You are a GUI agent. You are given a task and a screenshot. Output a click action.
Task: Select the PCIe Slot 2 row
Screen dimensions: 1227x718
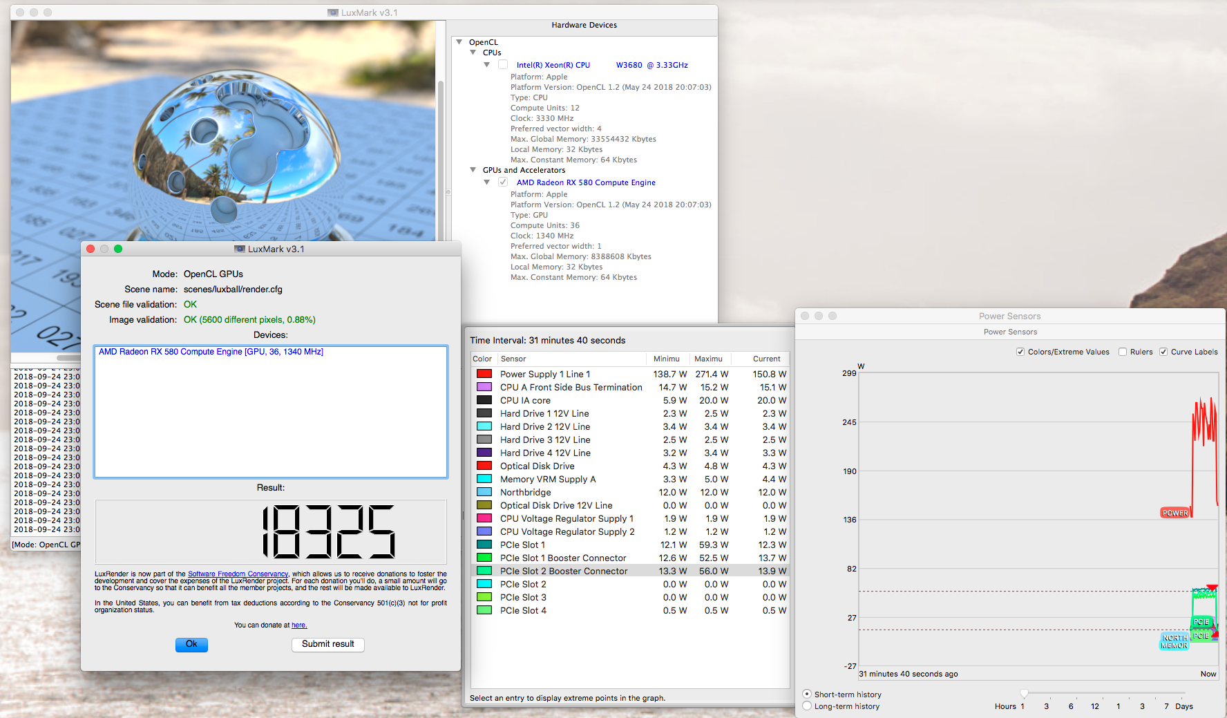tap(629, 584)
